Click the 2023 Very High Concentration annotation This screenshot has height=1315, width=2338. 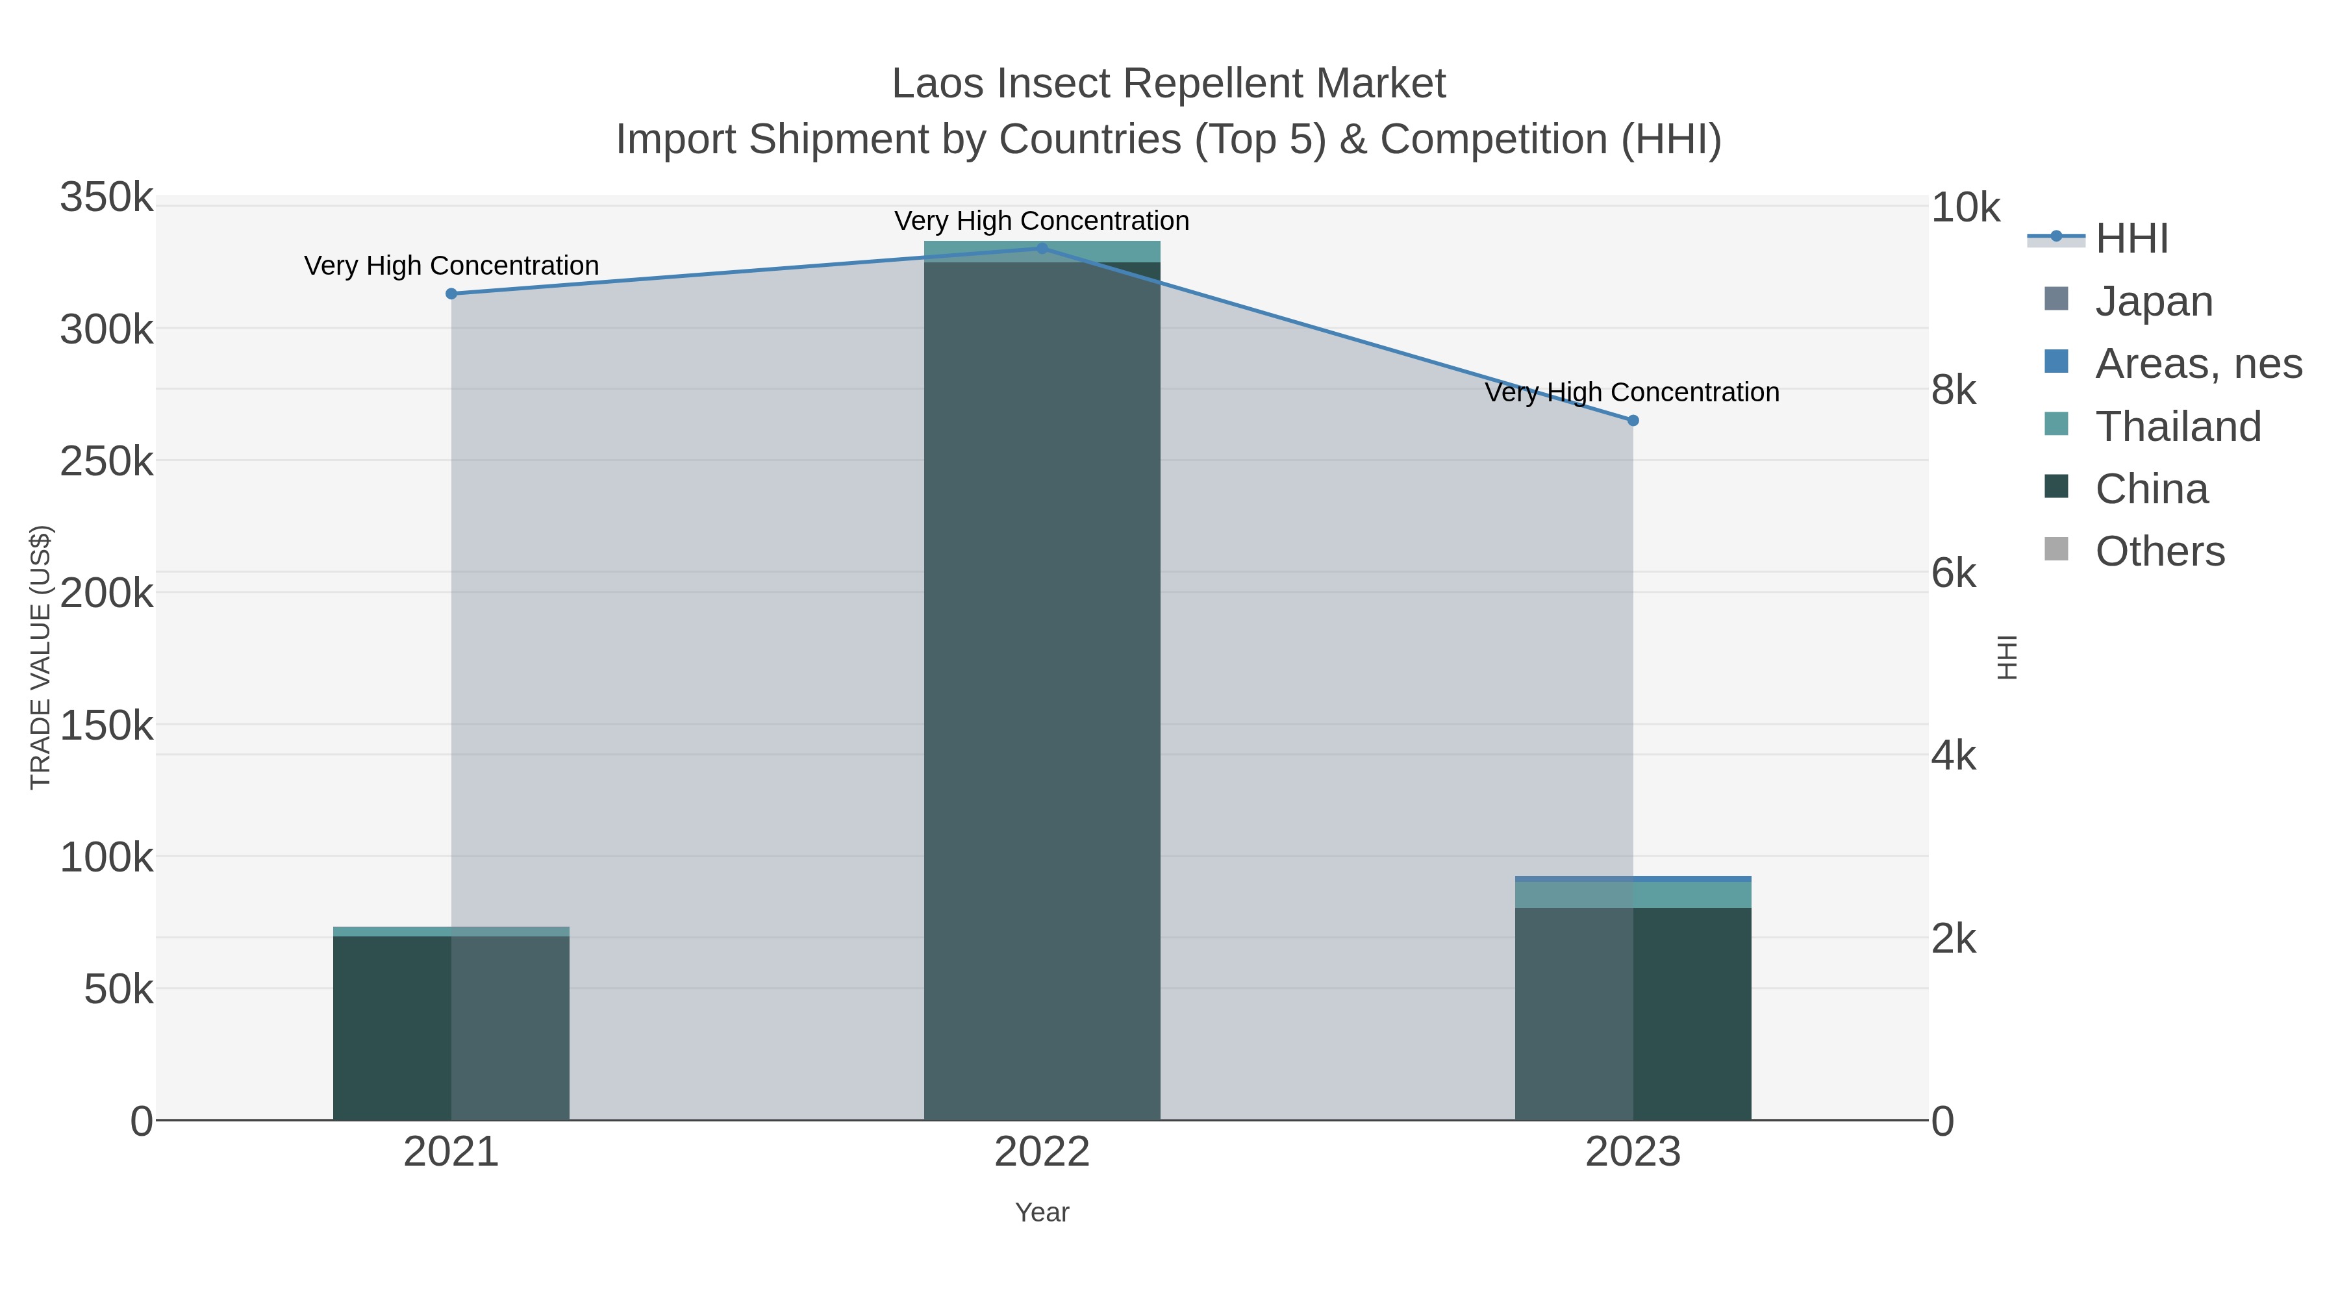pyautogui.click(x=1632, y=393)
